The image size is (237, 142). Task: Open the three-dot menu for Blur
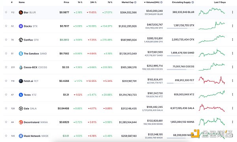coord(233,12)
